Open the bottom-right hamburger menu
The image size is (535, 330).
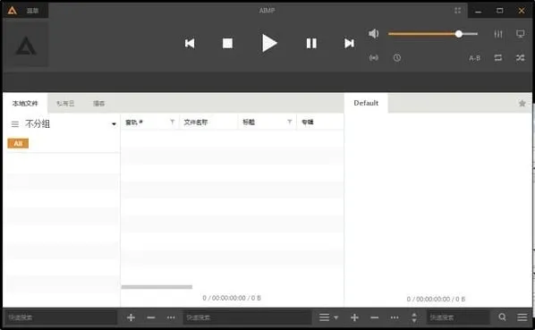[522, 317]
